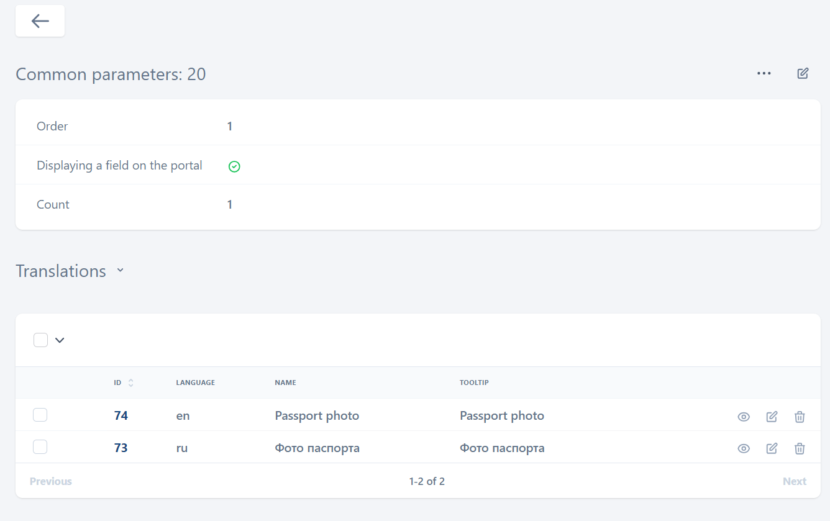
Task: Delete the en Passport photo translation
Action: tap(800, 417)
